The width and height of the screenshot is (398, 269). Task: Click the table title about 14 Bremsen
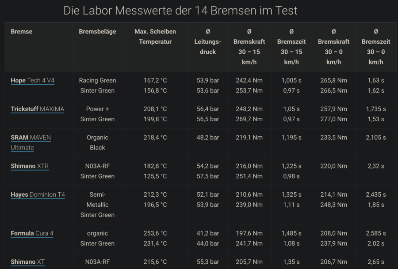[180, 11]
